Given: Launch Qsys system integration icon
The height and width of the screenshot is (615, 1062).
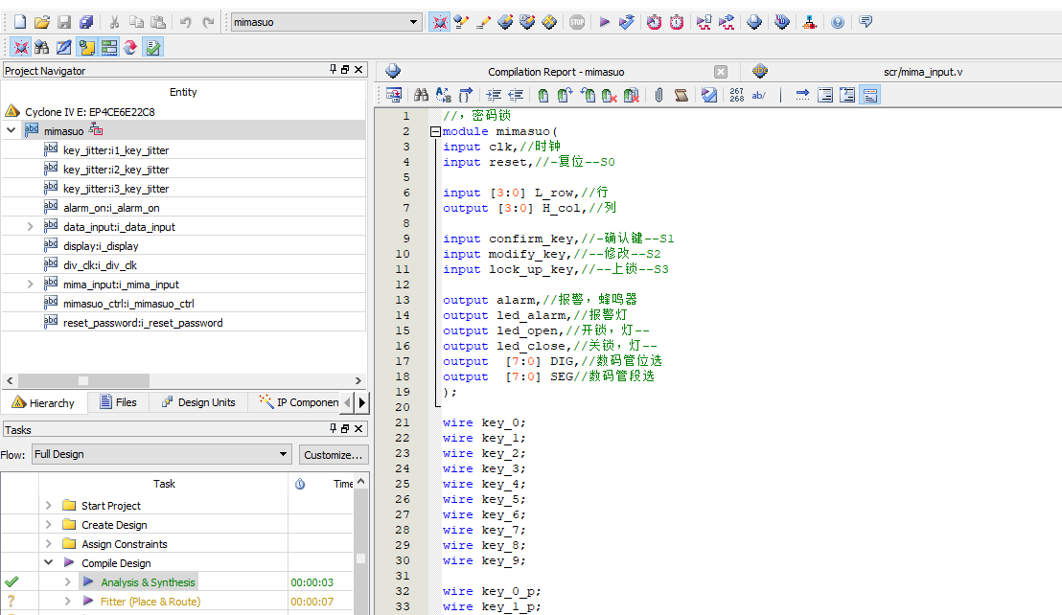Looking at the screenshot, I should click(x=809, y=22).
